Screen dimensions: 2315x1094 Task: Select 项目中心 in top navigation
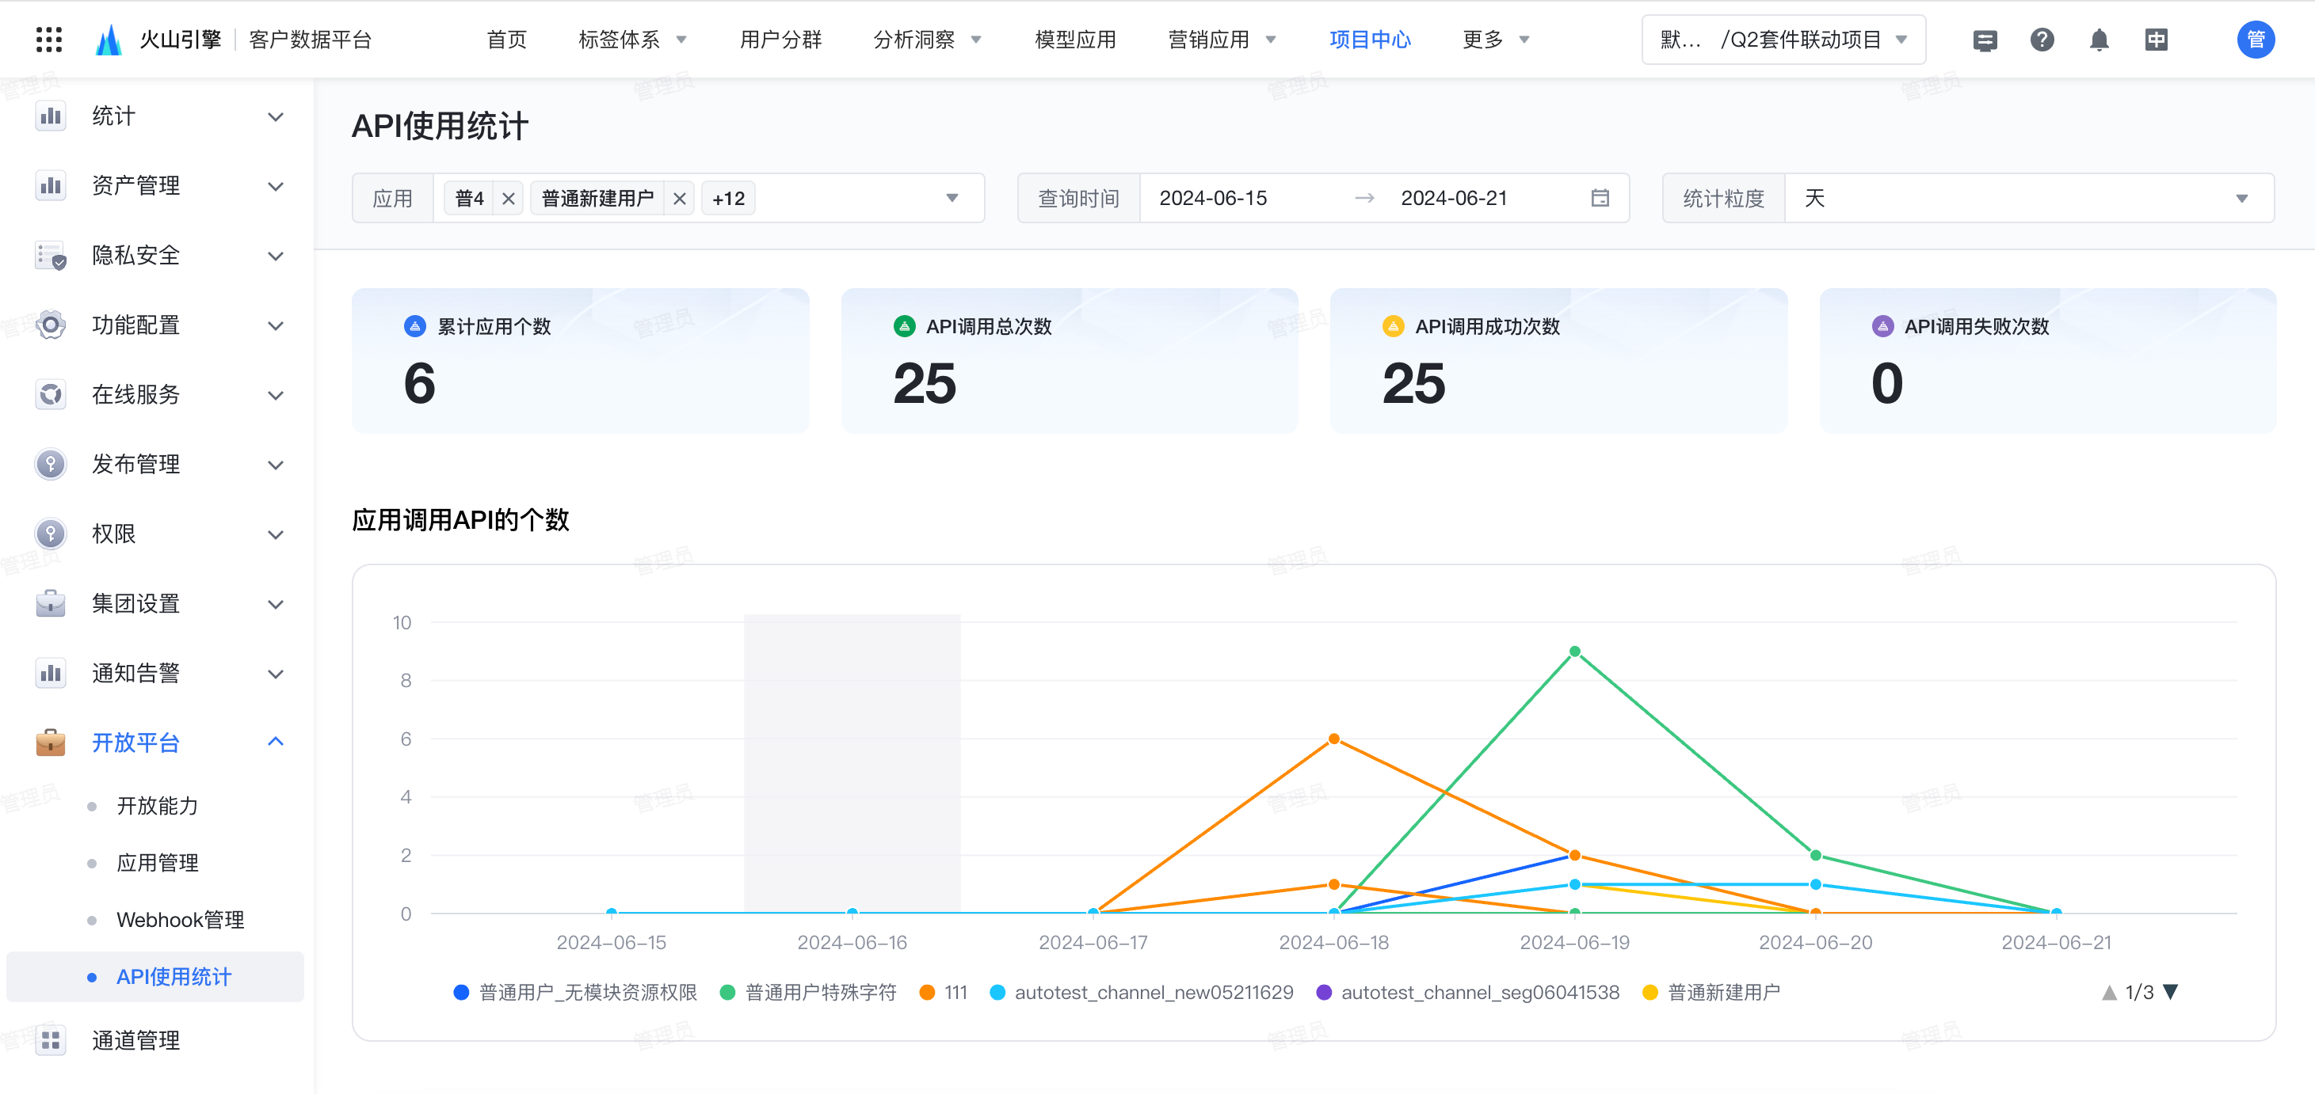[x=1370, y=40]
